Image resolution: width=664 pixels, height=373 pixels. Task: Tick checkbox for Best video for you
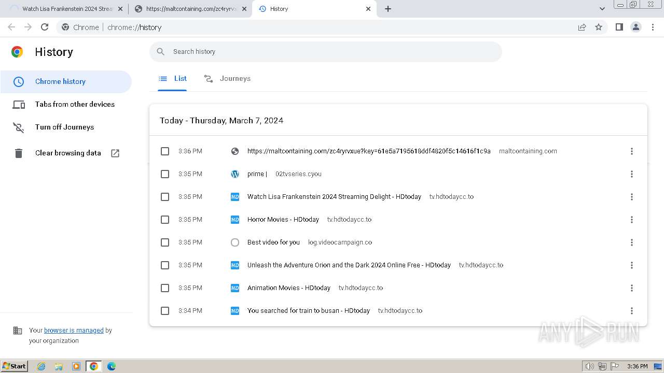pos(165,242)
